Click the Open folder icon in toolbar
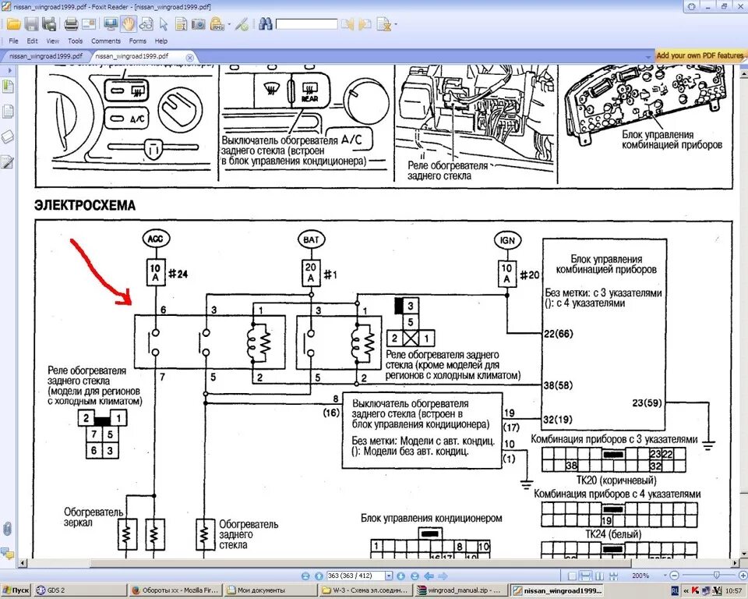 pyautogui.click(x=13, y=24)
